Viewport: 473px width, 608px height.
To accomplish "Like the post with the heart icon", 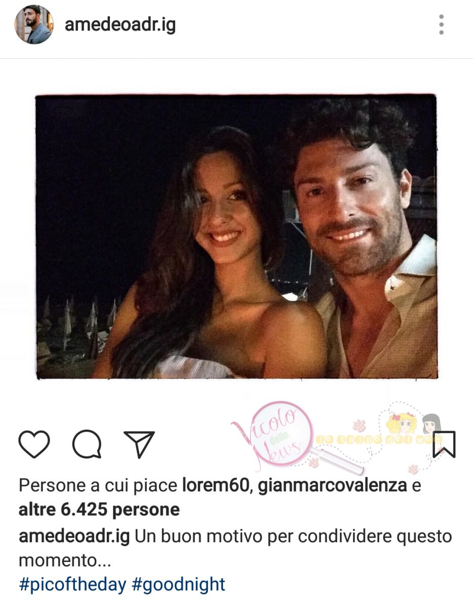I will [x=34, y=444].
